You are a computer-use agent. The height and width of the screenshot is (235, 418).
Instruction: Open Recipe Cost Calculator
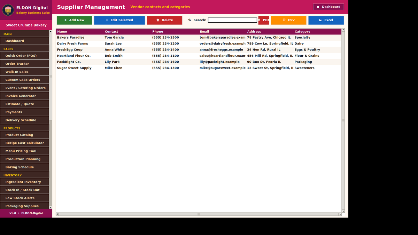tap(24, 143)
